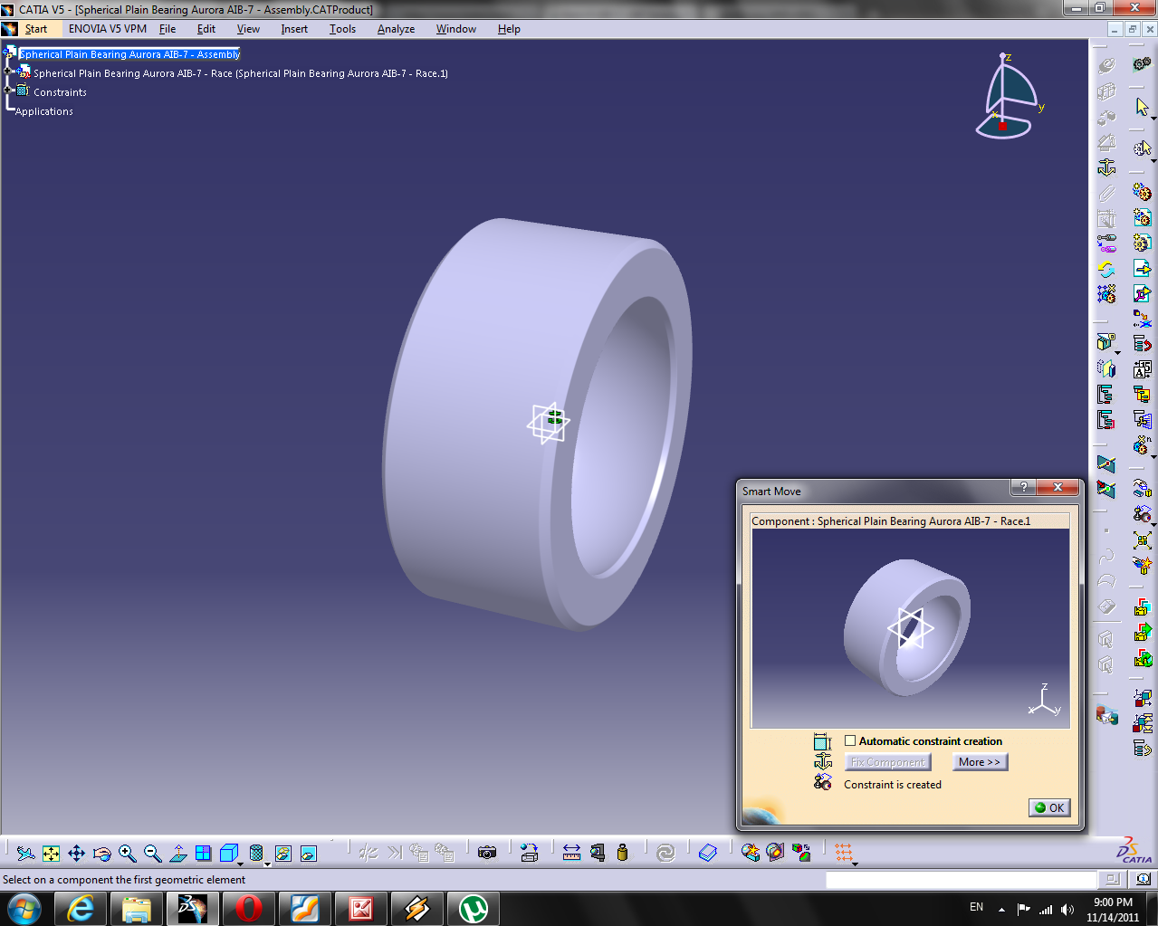Open the grid snap dropdown arrow
This screenshot has width=1158, height=926.
[x=855, y=863]
